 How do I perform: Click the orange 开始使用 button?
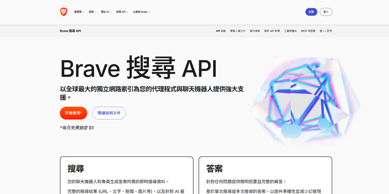click(74, 113)
